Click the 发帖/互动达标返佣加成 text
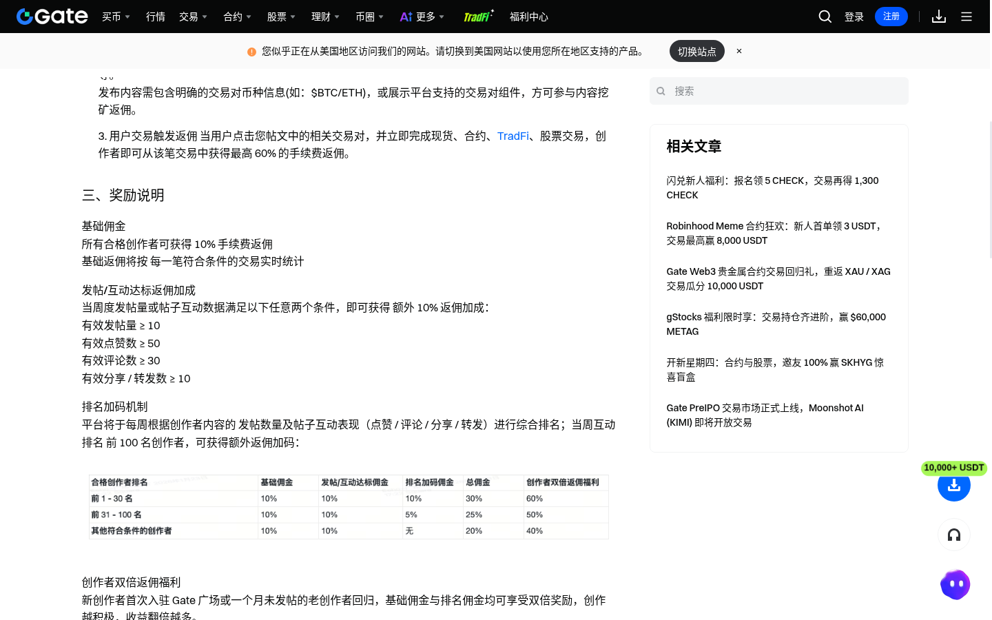Image resolution: width=992 pixels, height=620 pixels. point(138,291)
